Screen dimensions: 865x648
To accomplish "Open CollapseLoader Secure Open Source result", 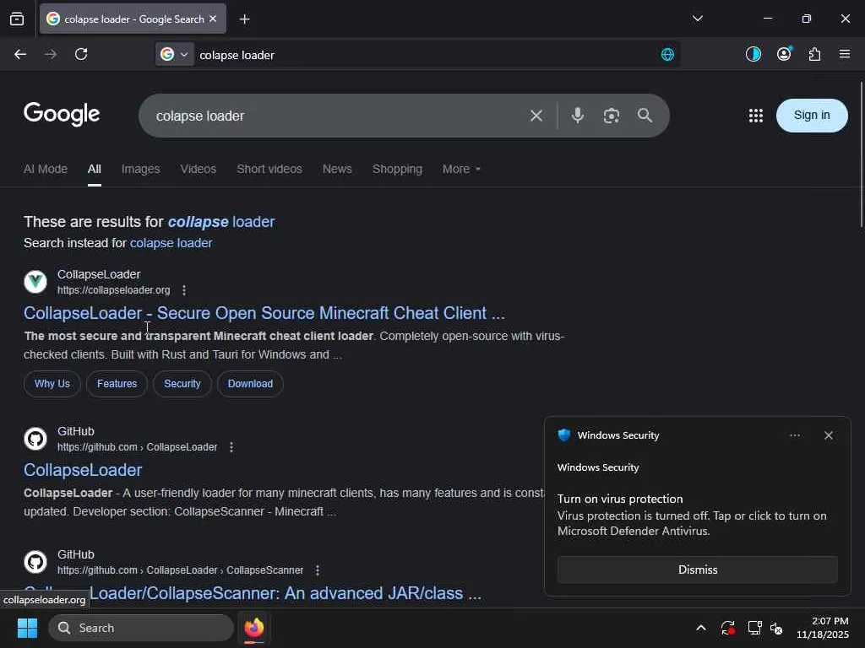I will click(264, 313).
